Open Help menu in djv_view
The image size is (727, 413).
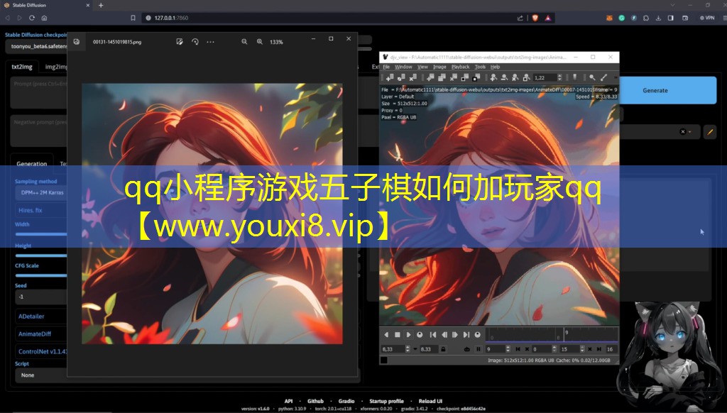[x=495, y=67]
